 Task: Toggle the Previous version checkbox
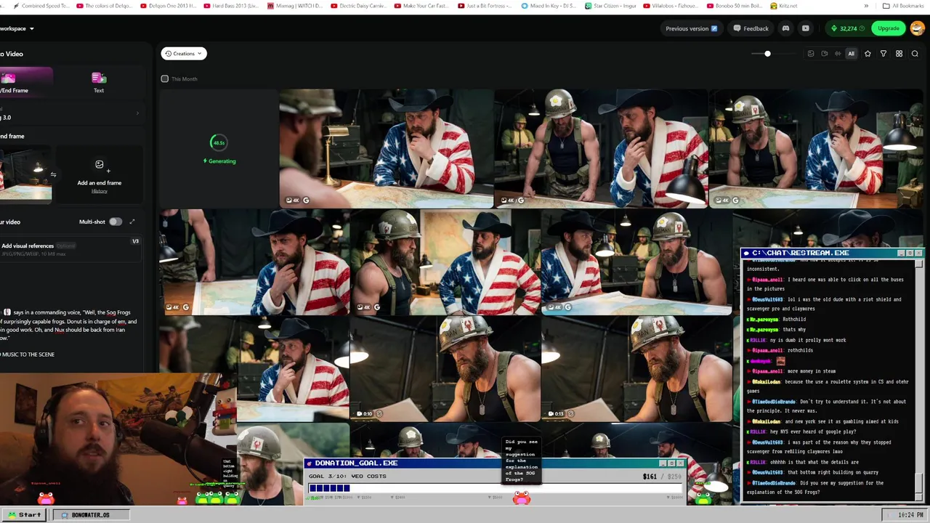pos(714,28)
